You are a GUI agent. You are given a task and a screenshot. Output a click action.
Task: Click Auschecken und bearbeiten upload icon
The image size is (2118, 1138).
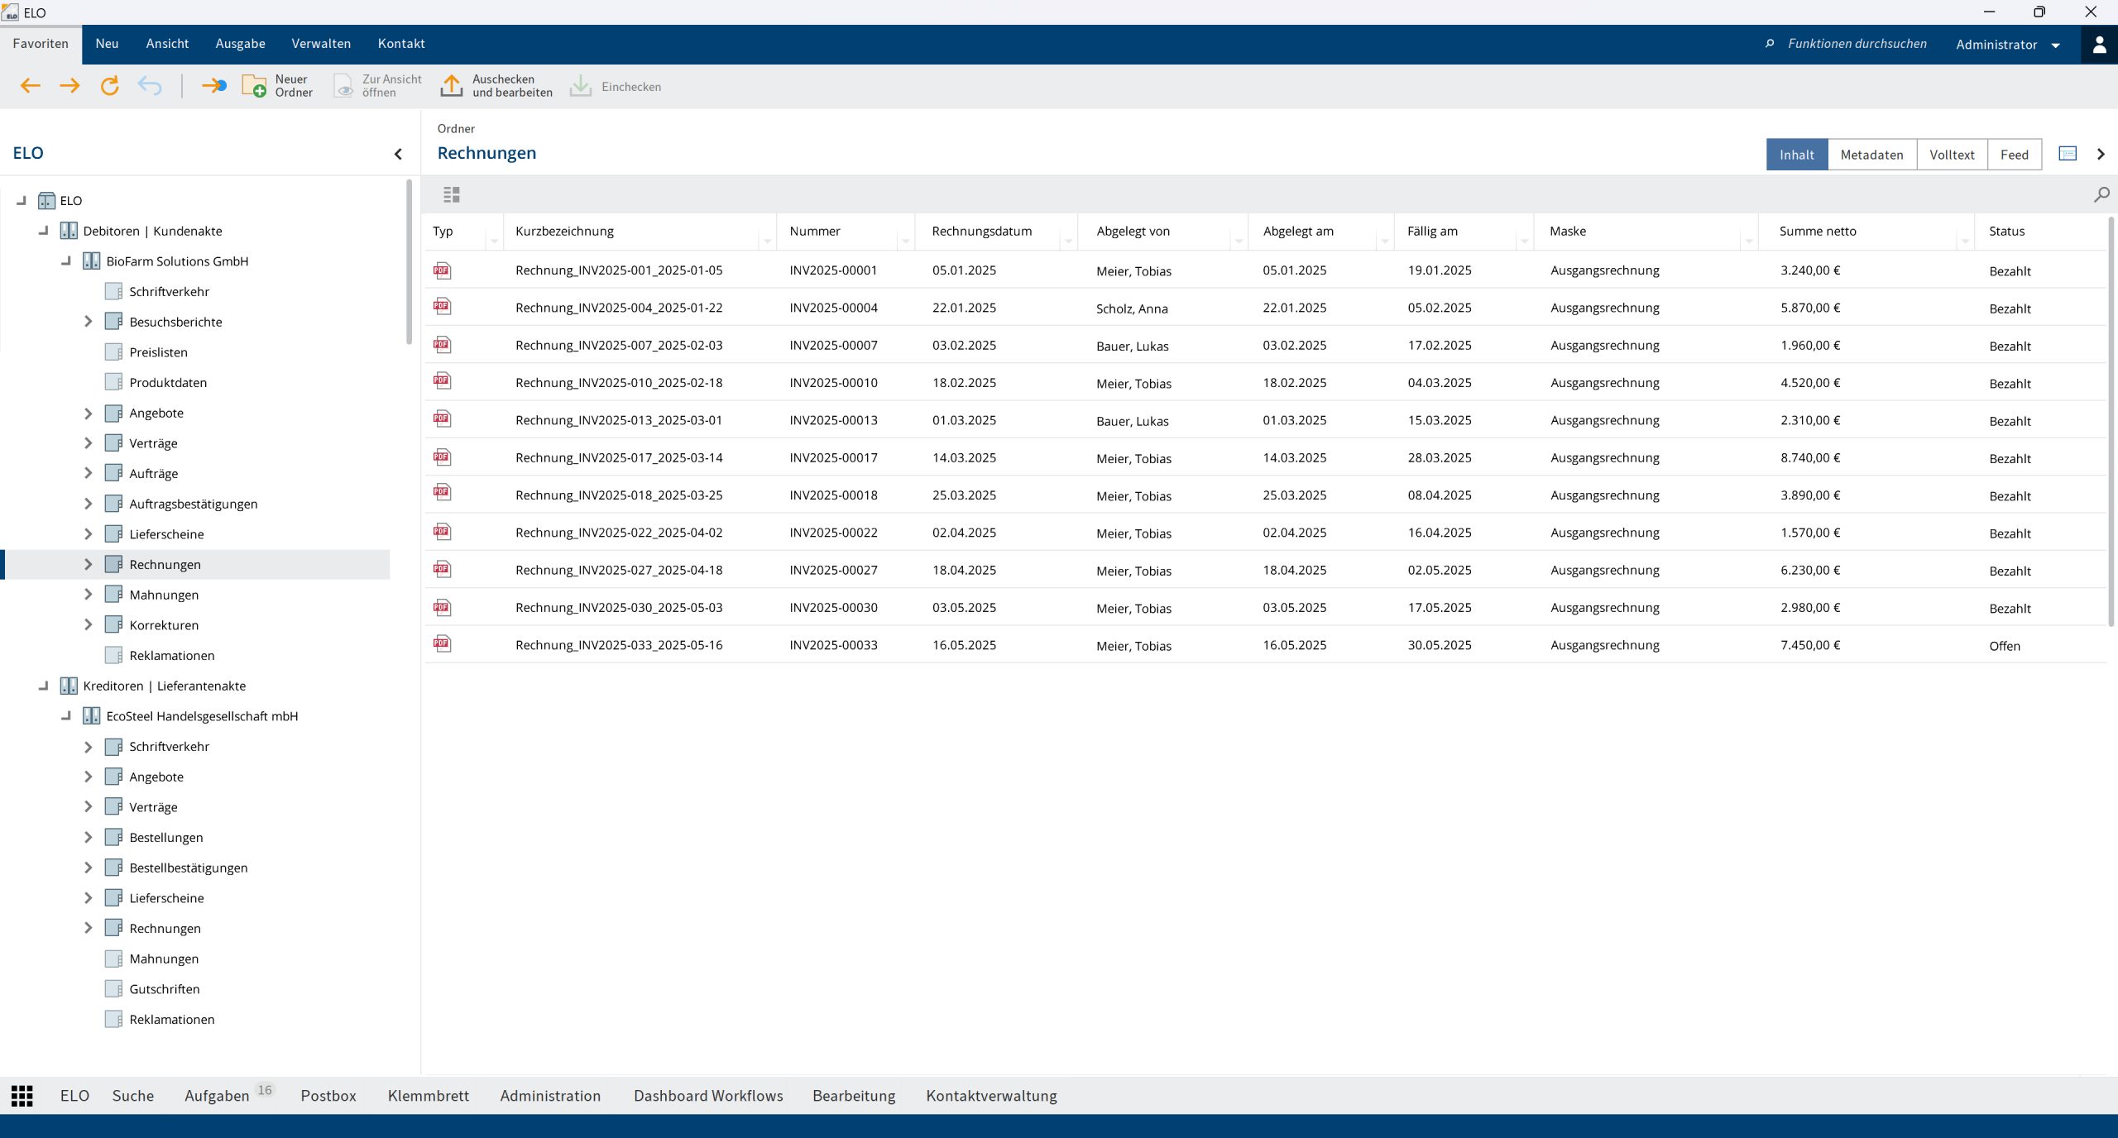click(x=451, y=86)
